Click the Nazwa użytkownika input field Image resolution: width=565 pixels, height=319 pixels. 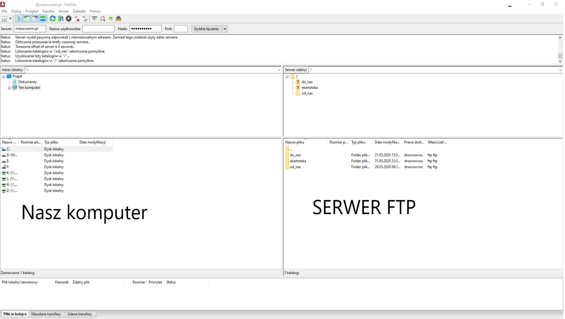[98, 29]
